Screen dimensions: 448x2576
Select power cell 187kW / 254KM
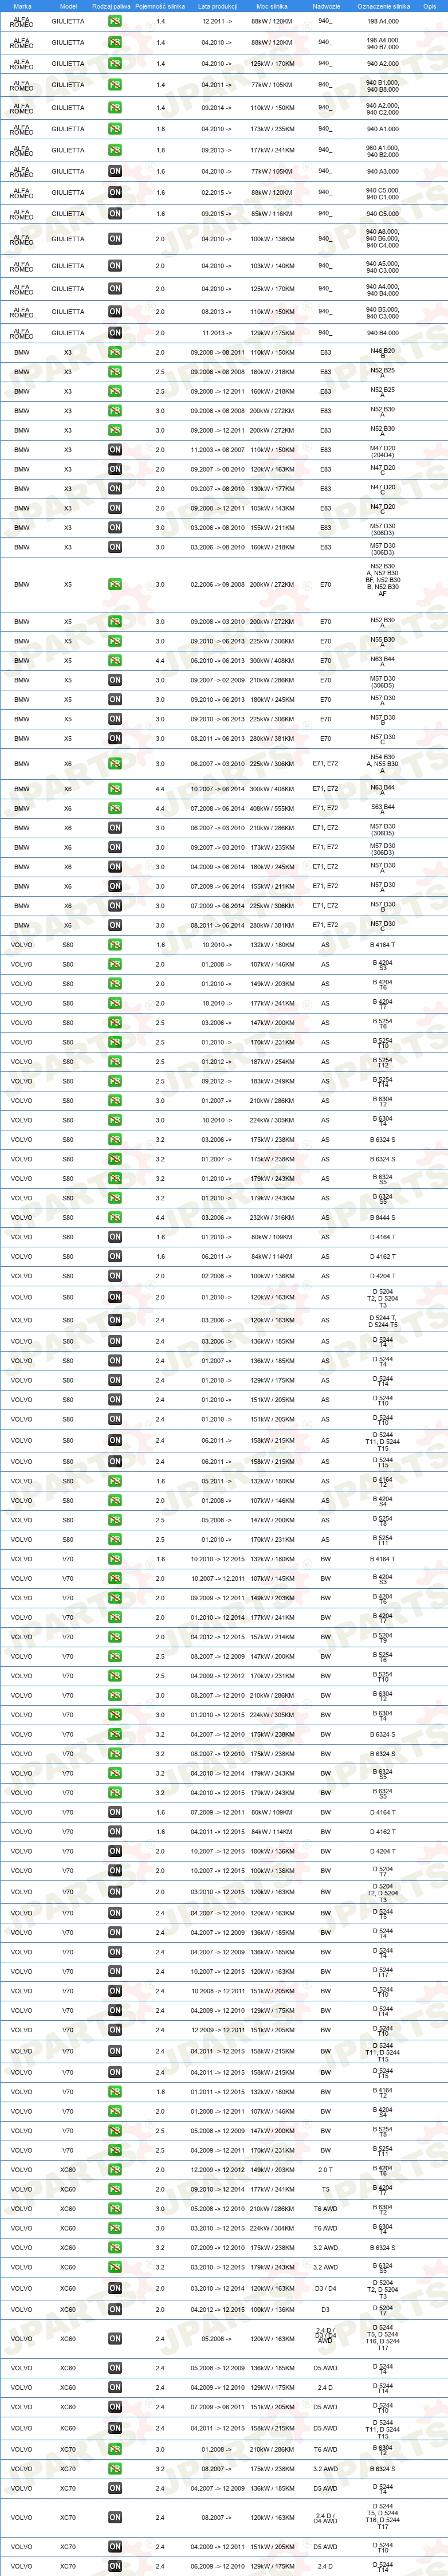pyautogui.click(x=272, y=1062)
